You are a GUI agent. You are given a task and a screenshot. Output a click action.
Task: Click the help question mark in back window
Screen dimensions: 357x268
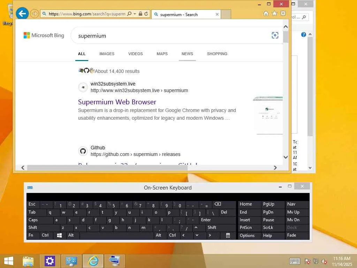pos(304,35)
